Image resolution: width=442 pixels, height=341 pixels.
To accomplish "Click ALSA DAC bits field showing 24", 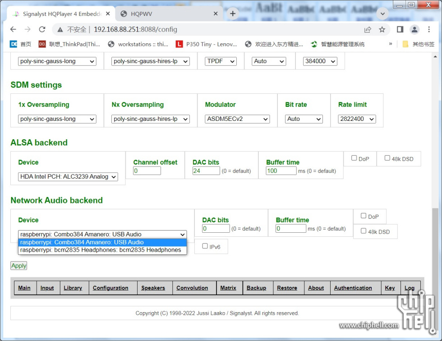I will [x=206, y=171].
